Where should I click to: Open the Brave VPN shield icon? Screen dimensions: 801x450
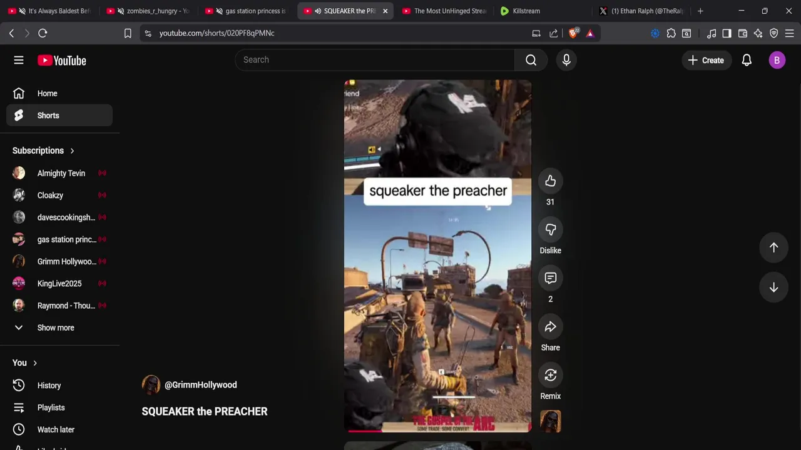click(774, 33)
